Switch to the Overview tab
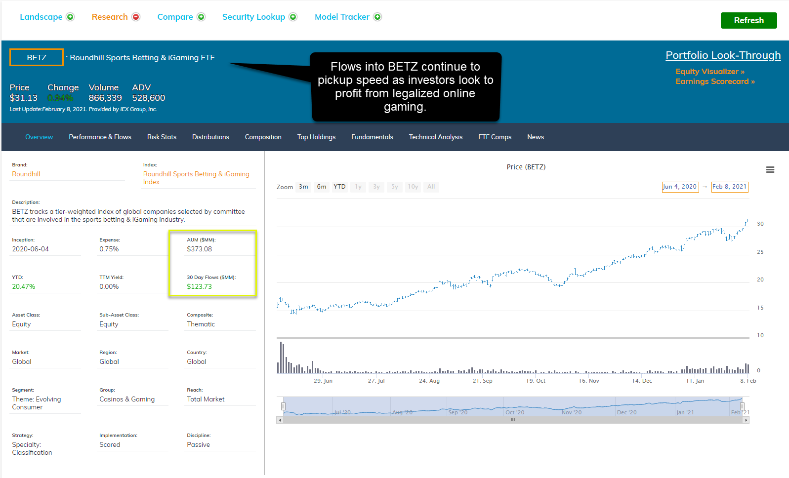789x478 pixels. (39, 137)
